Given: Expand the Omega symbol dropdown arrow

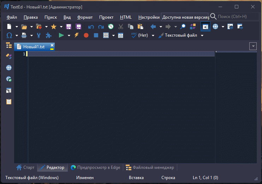Looking at the screenshot, I should click(x=17, y=36).
